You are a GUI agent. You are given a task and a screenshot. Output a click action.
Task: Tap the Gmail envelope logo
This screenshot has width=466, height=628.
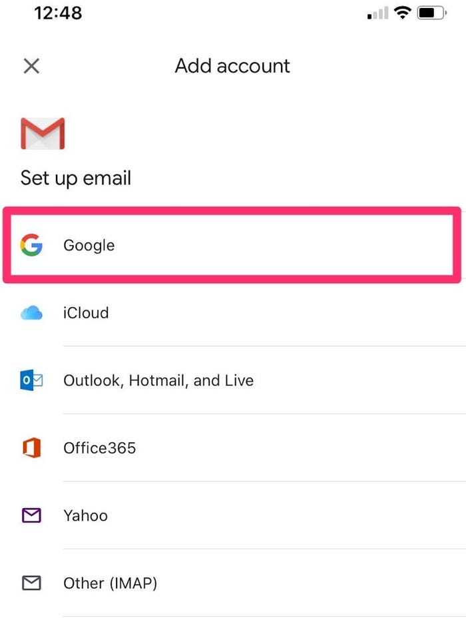pos(43,133)
